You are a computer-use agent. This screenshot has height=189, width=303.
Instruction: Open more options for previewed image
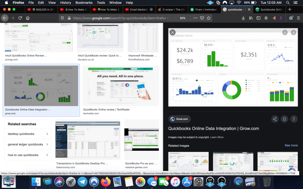294,119
